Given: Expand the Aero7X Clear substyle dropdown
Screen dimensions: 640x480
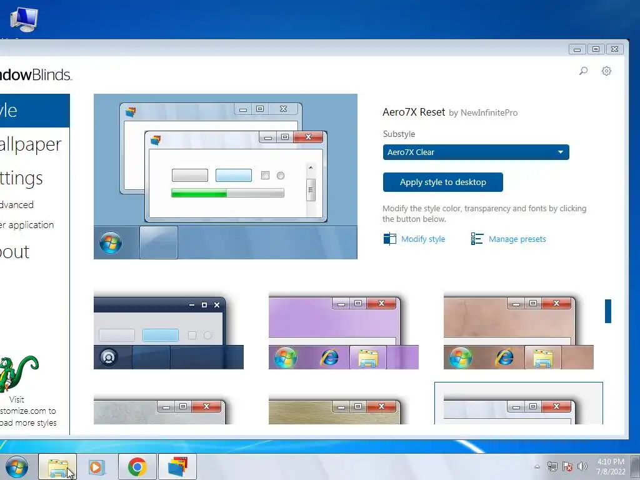Looking at the screenshot, I should click(476, 152).
